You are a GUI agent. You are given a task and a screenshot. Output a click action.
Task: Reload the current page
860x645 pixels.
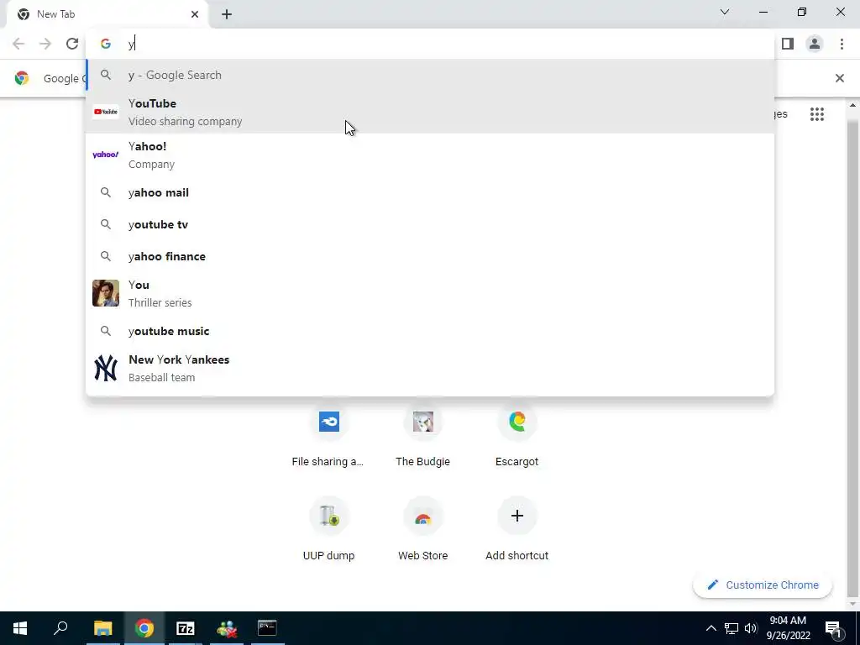(72, 44)
